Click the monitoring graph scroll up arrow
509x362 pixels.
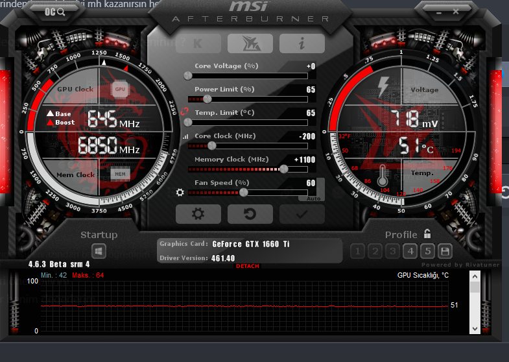(475, 276)
